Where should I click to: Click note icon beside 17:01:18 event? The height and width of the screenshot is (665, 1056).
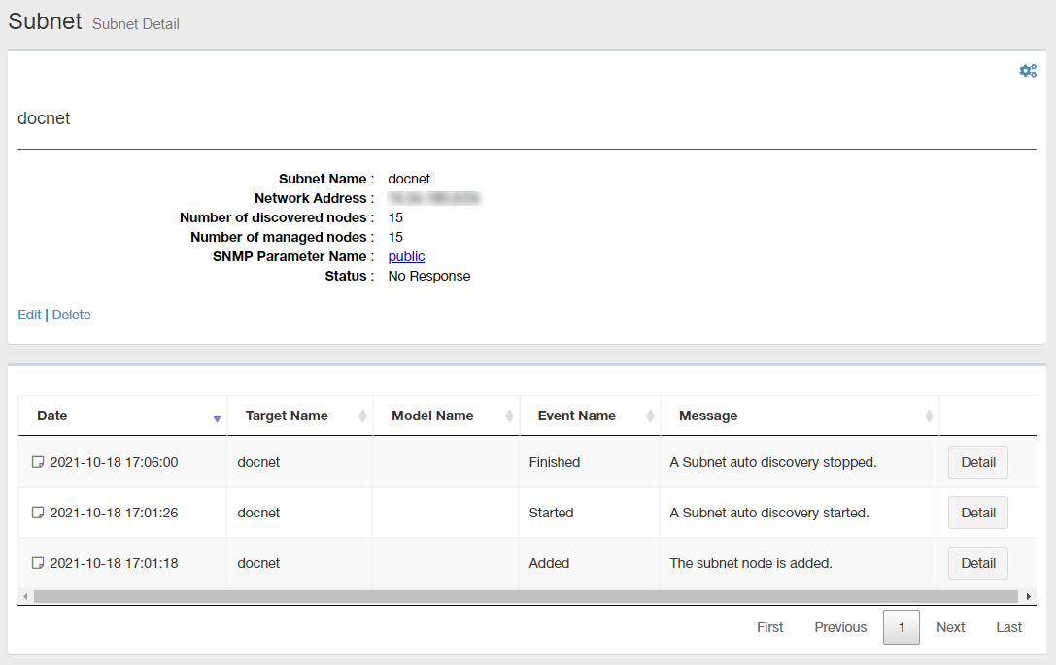pos(38,564)
